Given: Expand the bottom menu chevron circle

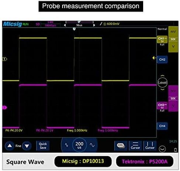Looking at the screenshot, I should click(x=162, y=149).
